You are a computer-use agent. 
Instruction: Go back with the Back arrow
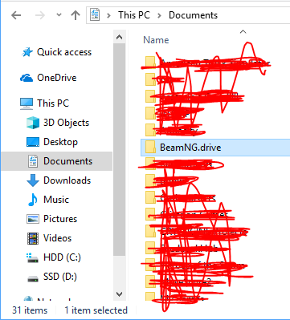tap(16, 15)
